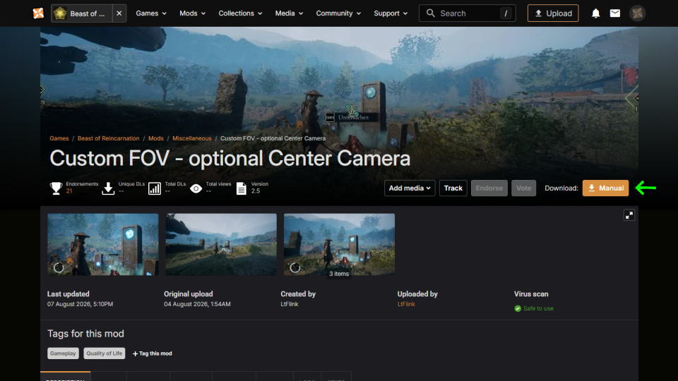The height and width of the screenshot is (381, 678).
Task: Open the Community dropdown menu
Action: [338, 13]
